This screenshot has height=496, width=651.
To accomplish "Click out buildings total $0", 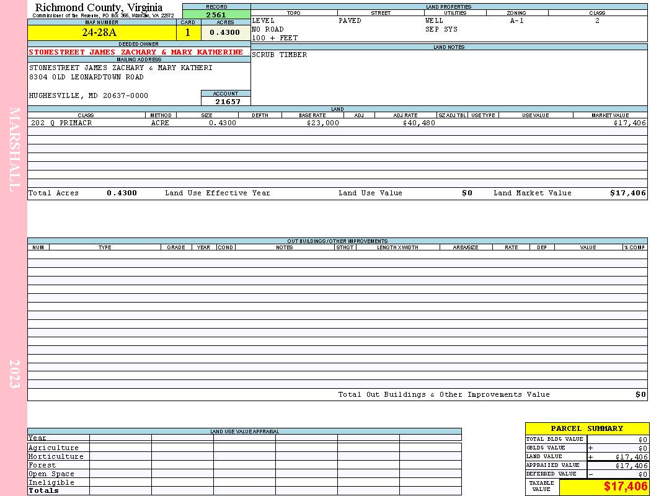I will 640,394.
